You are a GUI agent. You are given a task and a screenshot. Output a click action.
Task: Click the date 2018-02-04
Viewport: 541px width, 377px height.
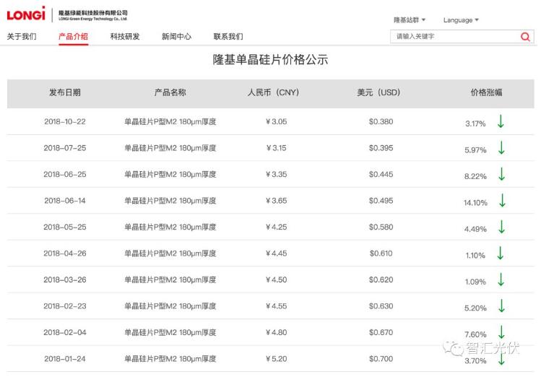(x=65, y=332)
